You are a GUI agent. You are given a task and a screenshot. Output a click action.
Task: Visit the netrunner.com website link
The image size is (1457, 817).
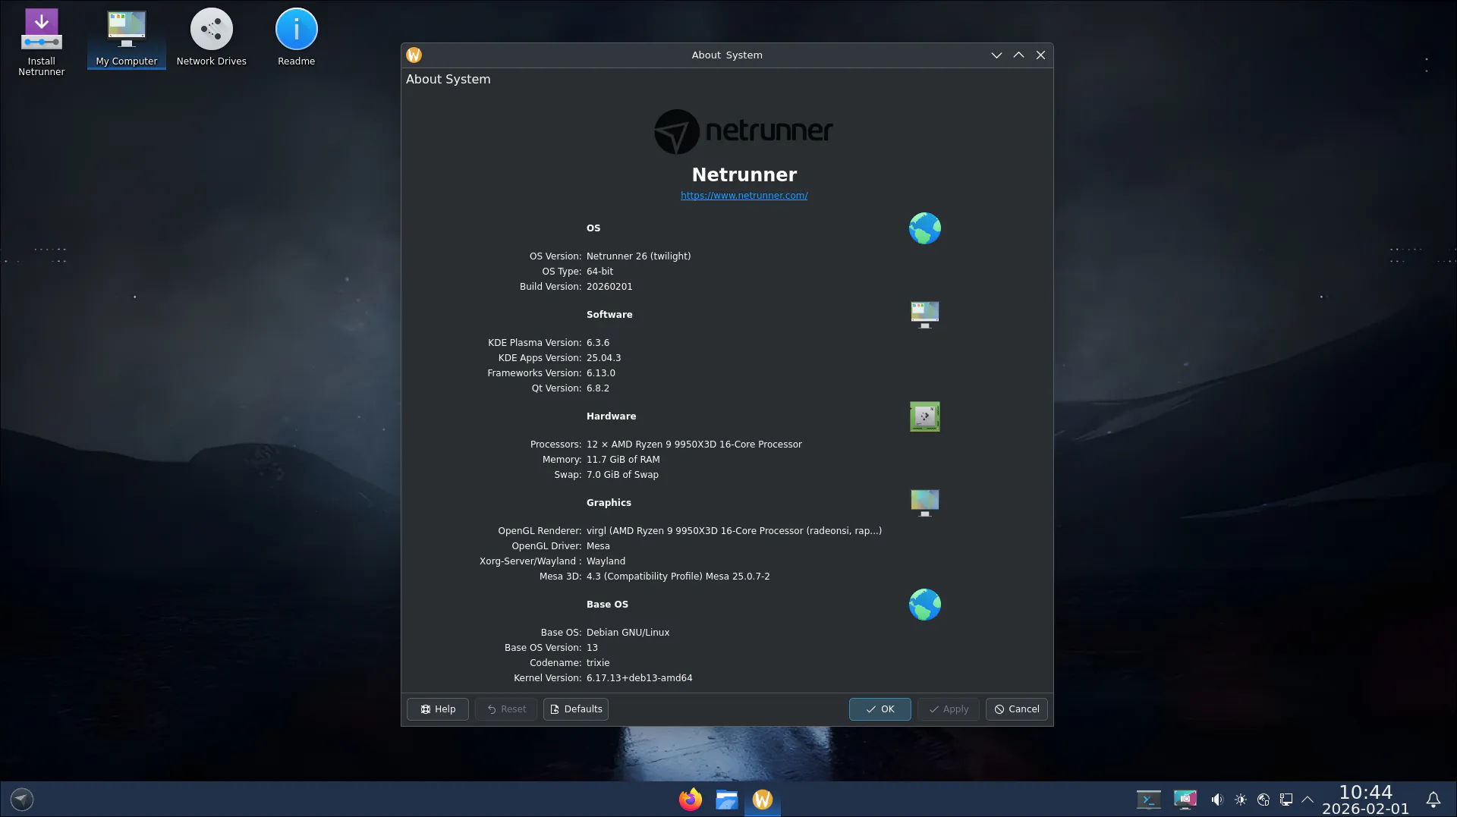pyautogui.click(x=744, y=196)
